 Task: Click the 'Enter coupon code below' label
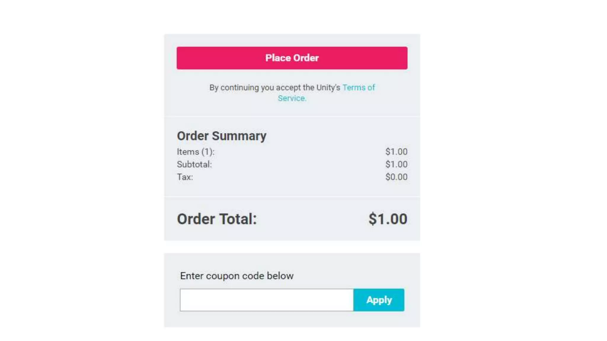click(x=237, y=276)
